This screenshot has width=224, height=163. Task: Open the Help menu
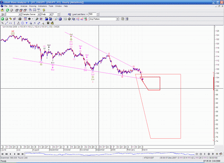[66, 6]
